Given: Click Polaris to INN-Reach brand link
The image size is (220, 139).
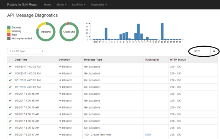Looking at the screenshot, I should coord(23,5).
